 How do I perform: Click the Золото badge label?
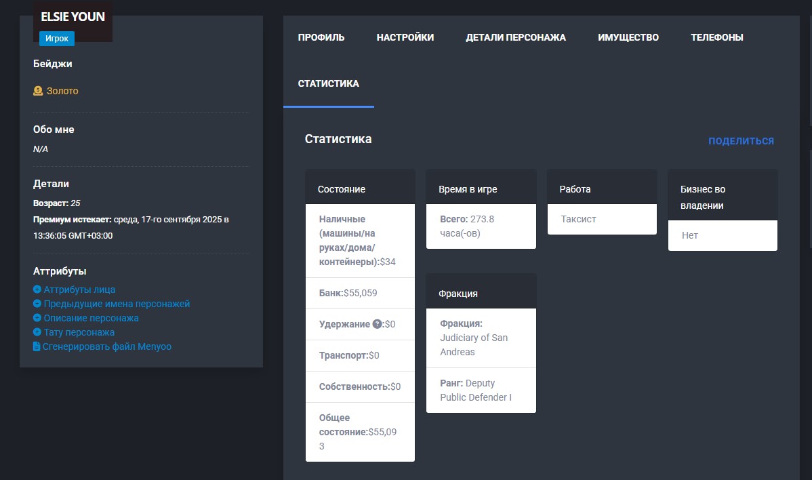coord(62,91)
